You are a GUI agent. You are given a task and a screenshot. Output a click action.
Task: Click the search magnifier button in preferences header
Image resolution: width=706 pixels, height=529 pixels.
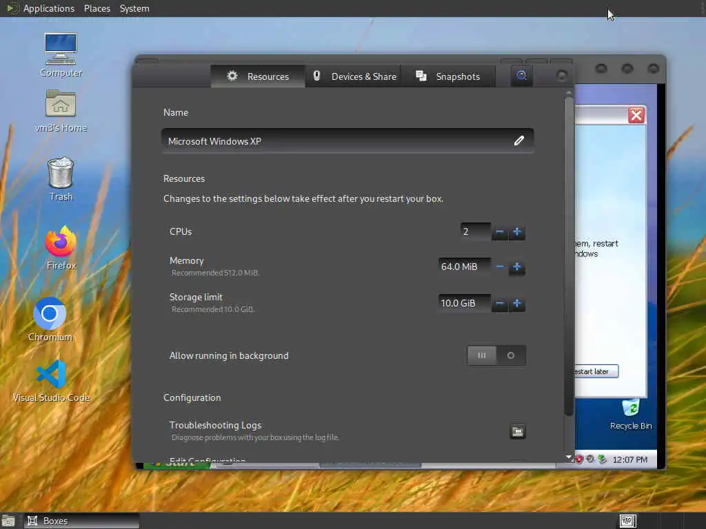pos(521,76)
